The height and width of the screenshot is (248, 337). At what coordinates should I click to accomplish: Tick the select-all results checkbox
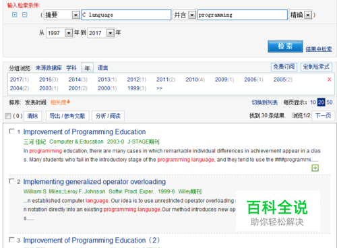tap(8, 116)
